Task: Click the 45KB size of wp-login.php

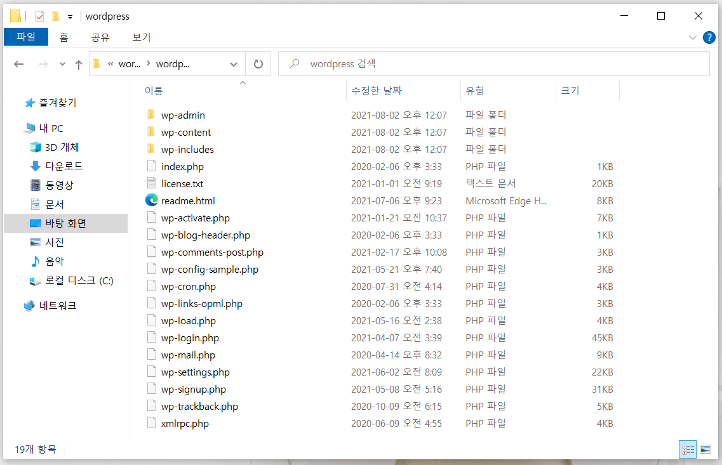Action: 602,338
